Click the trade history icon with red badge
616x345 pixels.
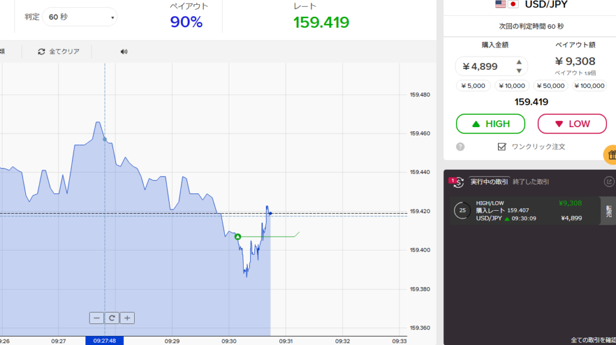pyautogui.click(x=457, y=182)
